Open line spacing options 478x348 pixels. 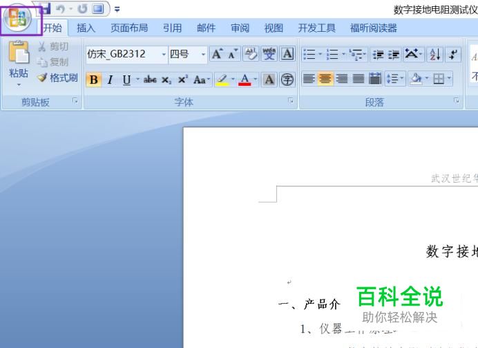395,79
